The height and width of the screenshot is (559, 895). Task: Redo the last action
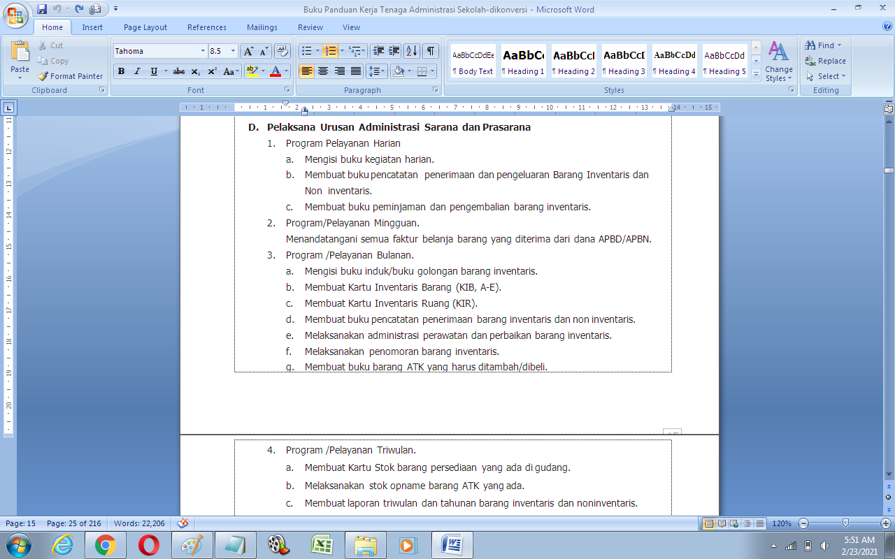point(79,9)
